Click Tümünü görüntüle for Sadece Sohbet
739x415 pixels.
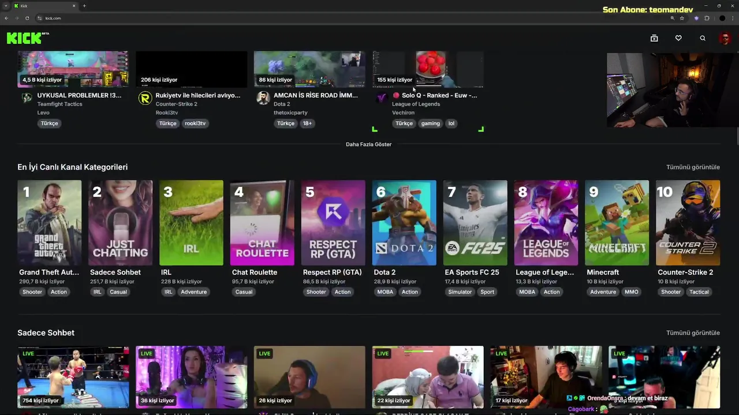(693, 333)
